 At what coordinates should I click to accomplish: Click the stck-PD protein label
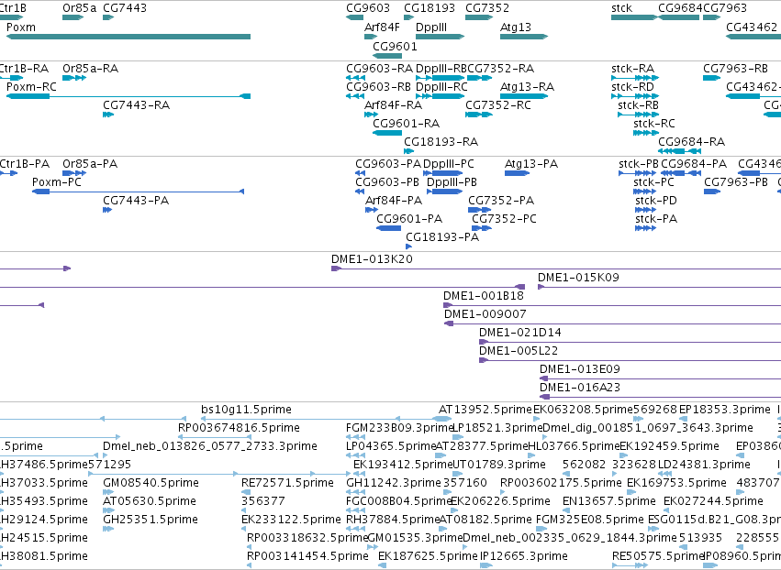click(x=656, y=201)
